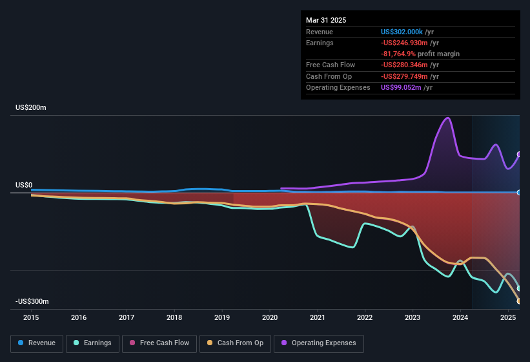Screen dimensions: 530x362
Task: Click the US$200m y-axis label
Action: (31, 107)
